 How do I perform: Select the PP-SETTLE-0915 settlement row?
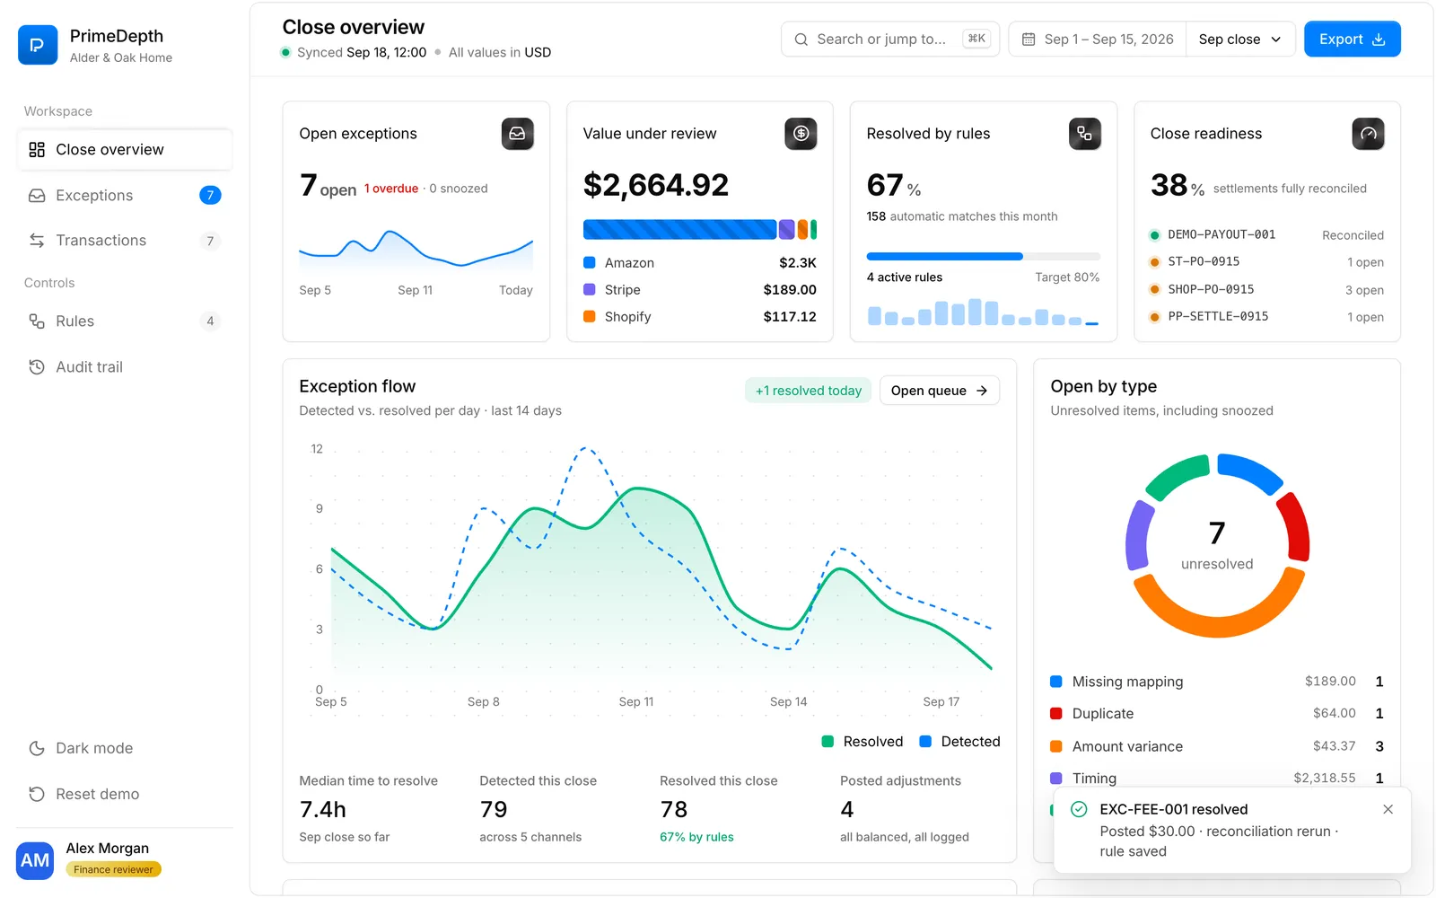[1267, 316]
